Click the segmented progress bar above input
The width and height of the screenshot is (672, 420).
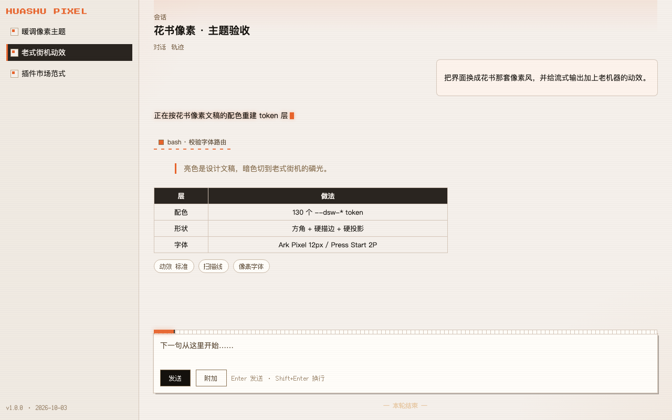405,332
